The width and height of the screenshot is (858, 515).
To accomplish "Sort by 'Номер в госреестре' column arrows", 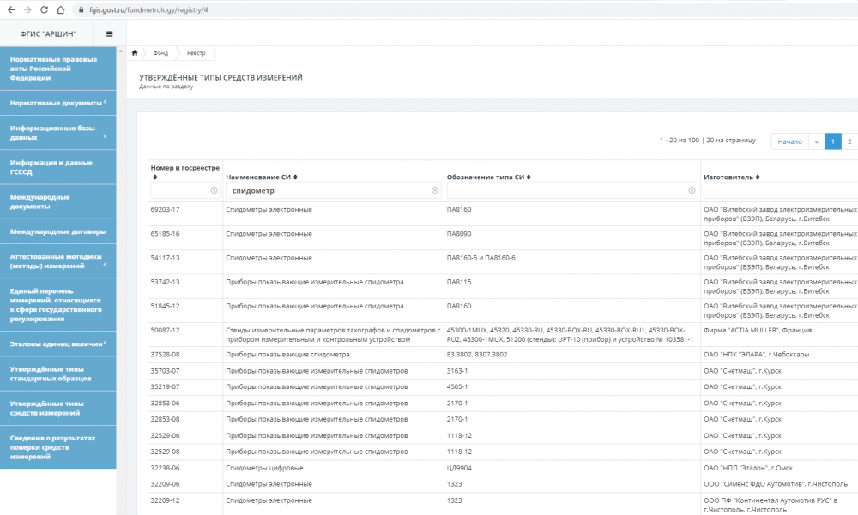I will click(x=154, y=177).
